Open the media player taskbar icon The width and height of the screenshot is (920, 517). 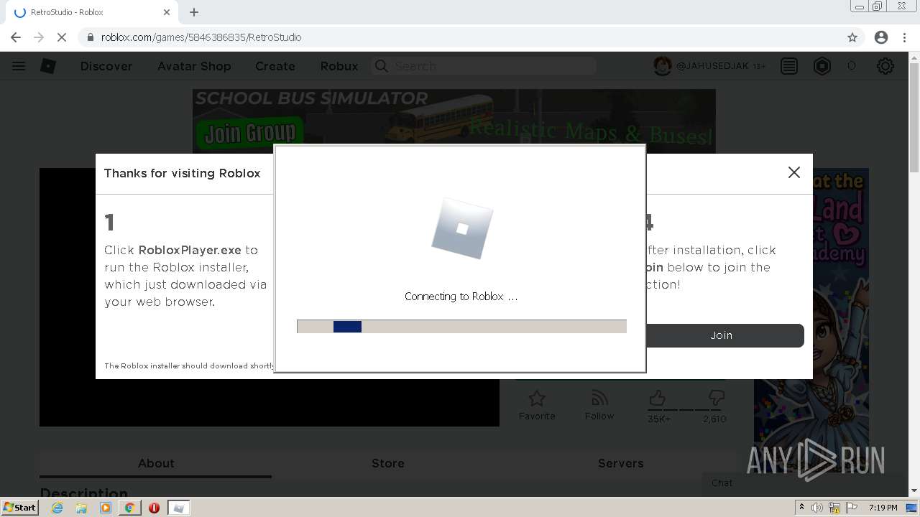[106, 508]
